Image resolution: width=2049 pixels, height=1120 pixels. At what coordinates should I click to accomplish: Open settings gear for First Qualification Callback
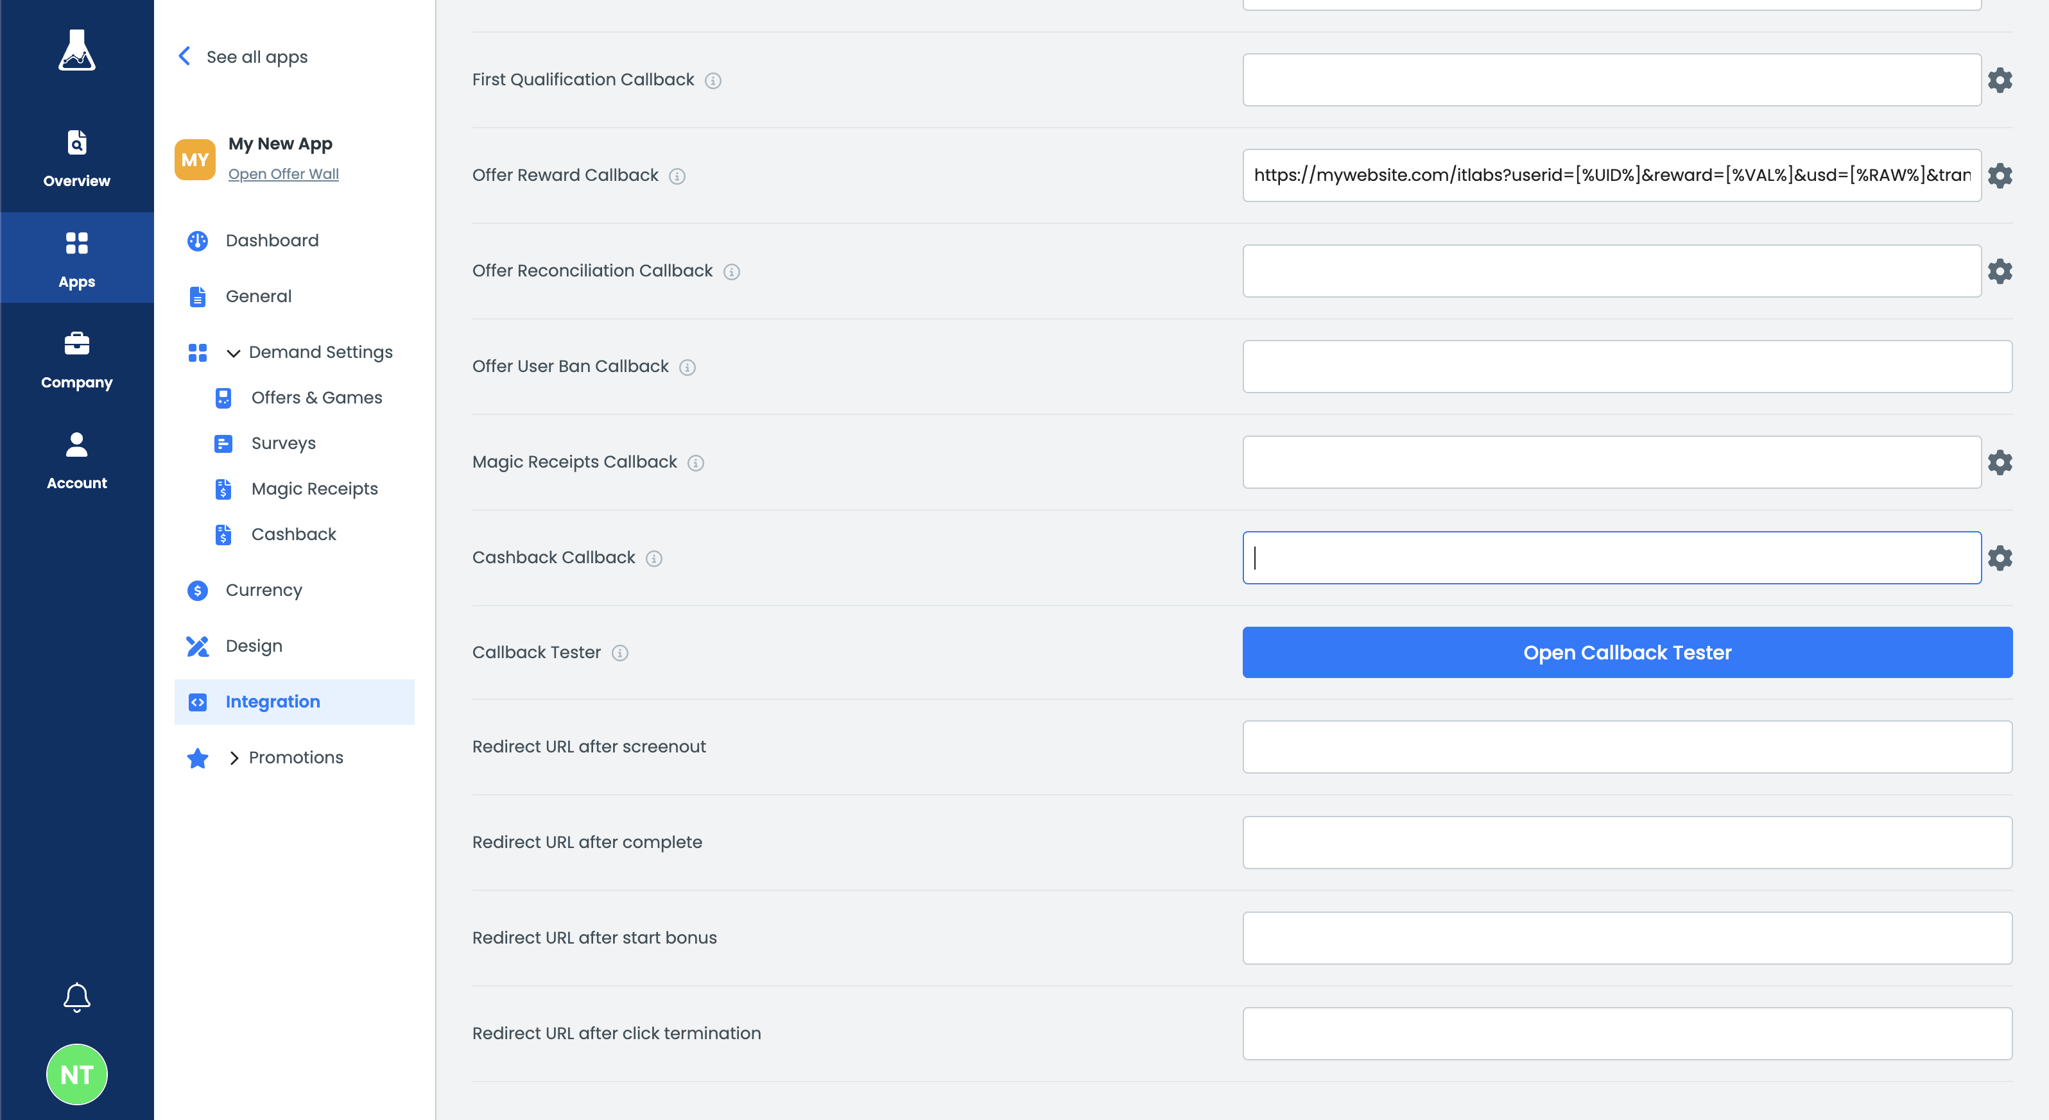click(x=2000, y=80)
